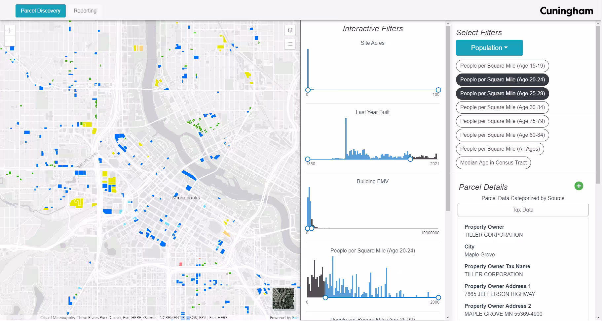Image resolution: width=602 pixels, height=321 pixels.
Task: Open the map layers list
Action: pyautogui.click(x=290, y=30)
